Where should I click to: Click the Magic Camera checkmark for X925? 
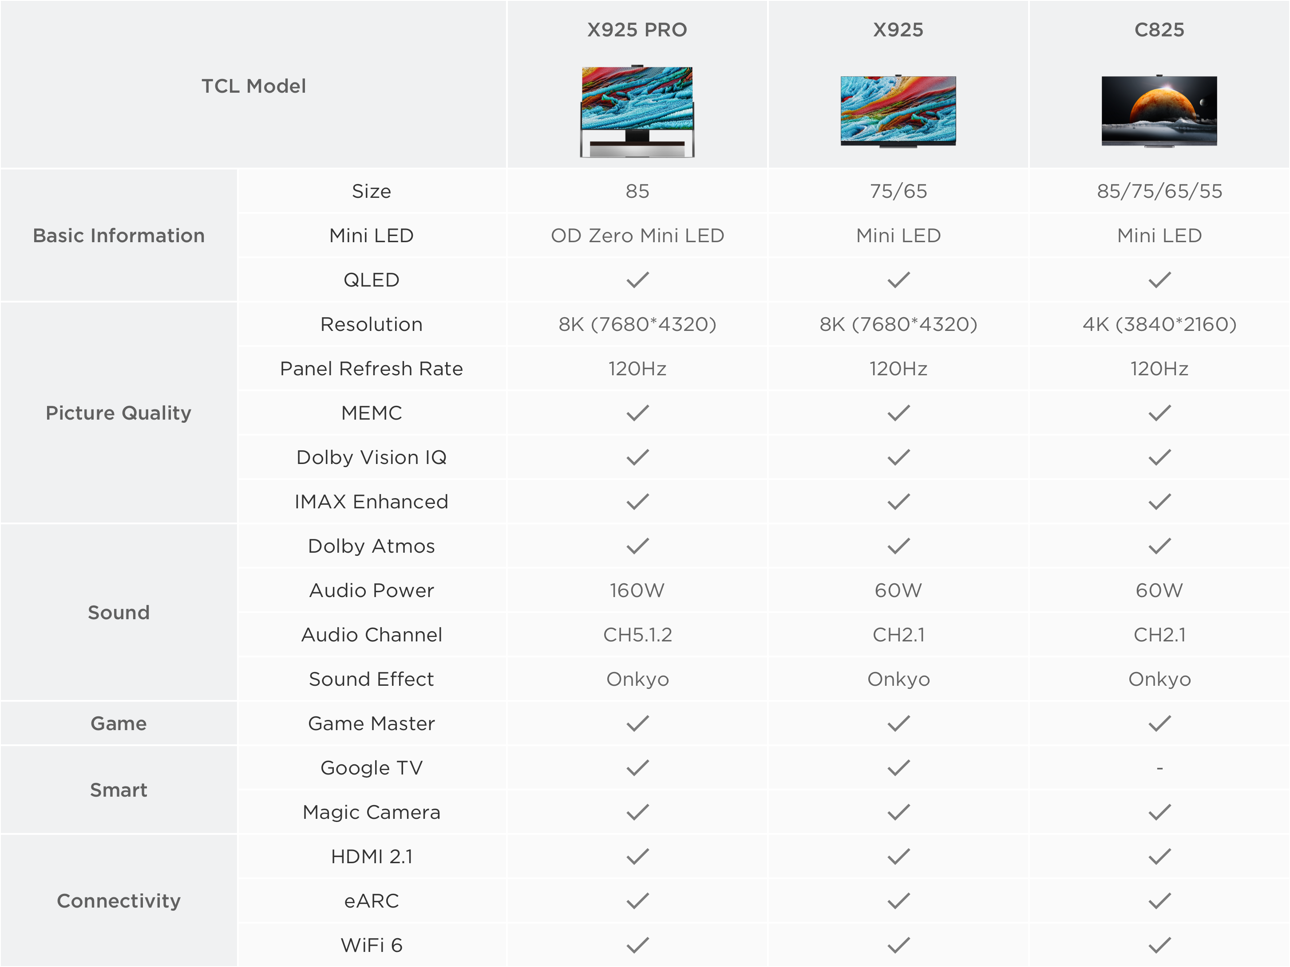click(x=898, y=812)
